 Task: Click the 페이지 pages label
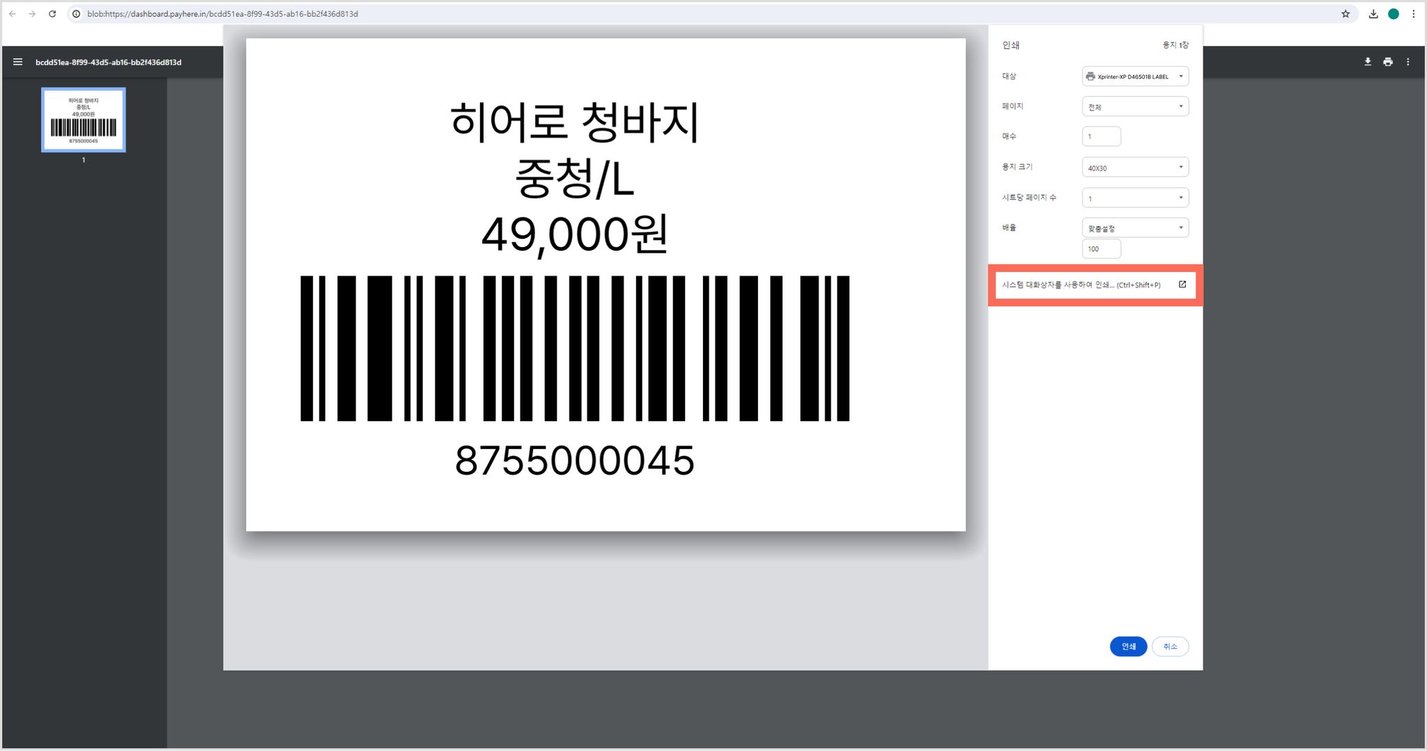point(1012,106)
